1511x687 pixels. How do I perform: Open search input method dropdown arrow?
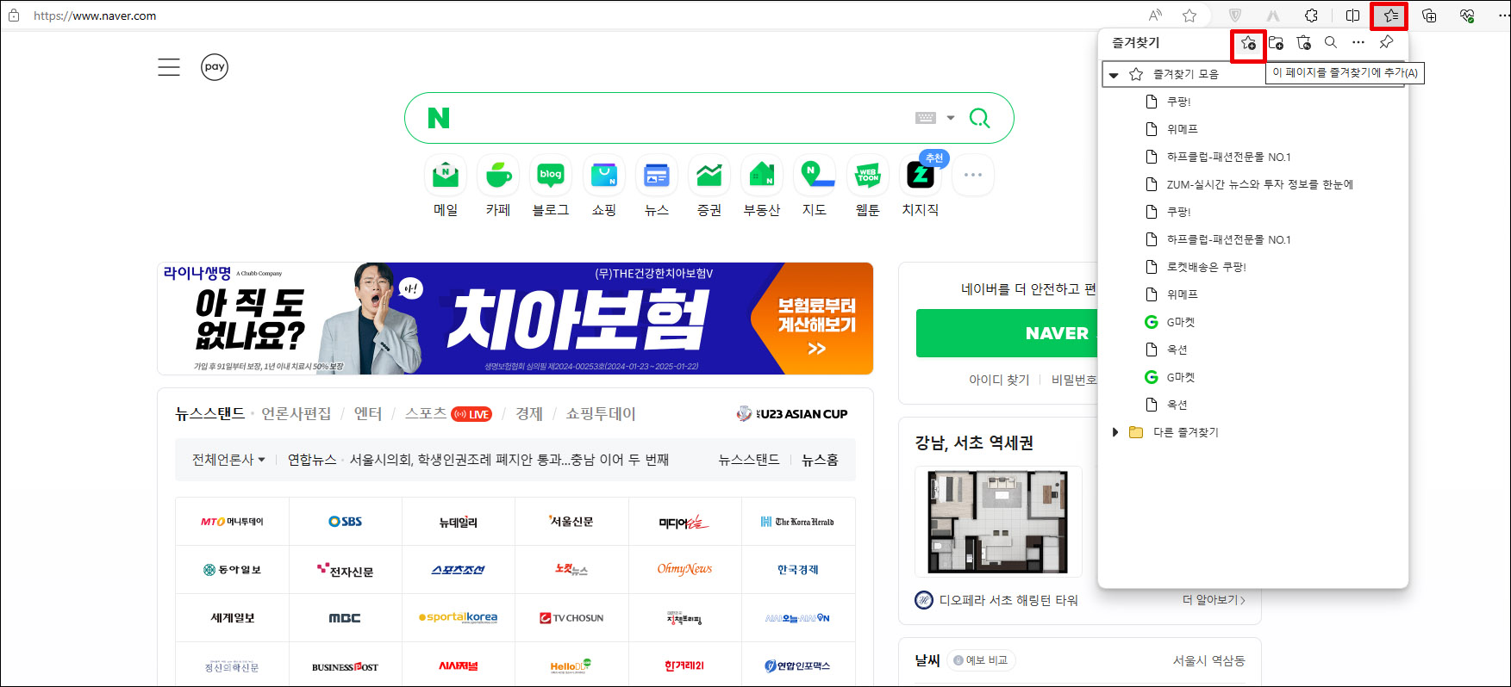coord(951,118)
